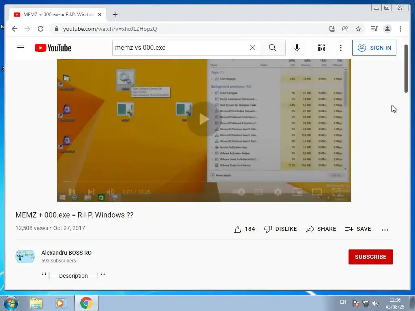Close the MEMZ + 000.exe tab
The width and height of the screenshot is (415, 311).
click(100, 15)
